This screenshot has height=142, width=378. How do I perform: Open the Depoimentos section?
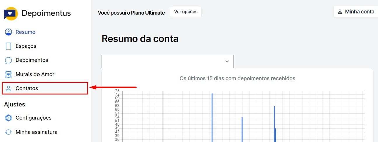click(x=32, y=60)
